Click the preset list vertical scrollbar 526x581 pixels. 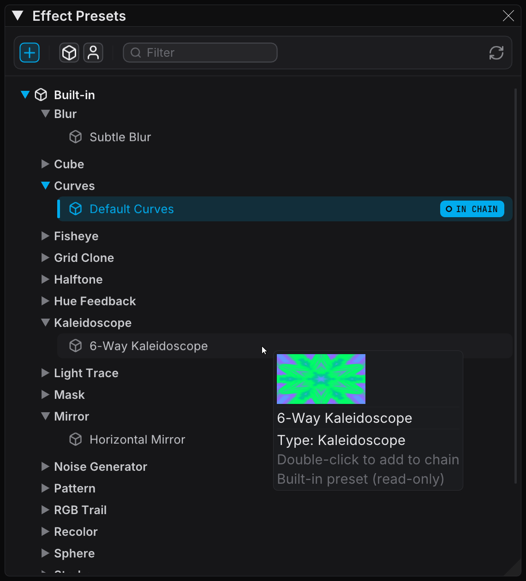click(516, 286)
